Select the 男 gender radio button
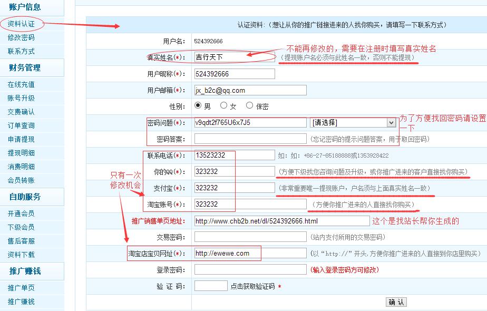The height and width of the screenshot is (311, 487). tap(198, 105)
